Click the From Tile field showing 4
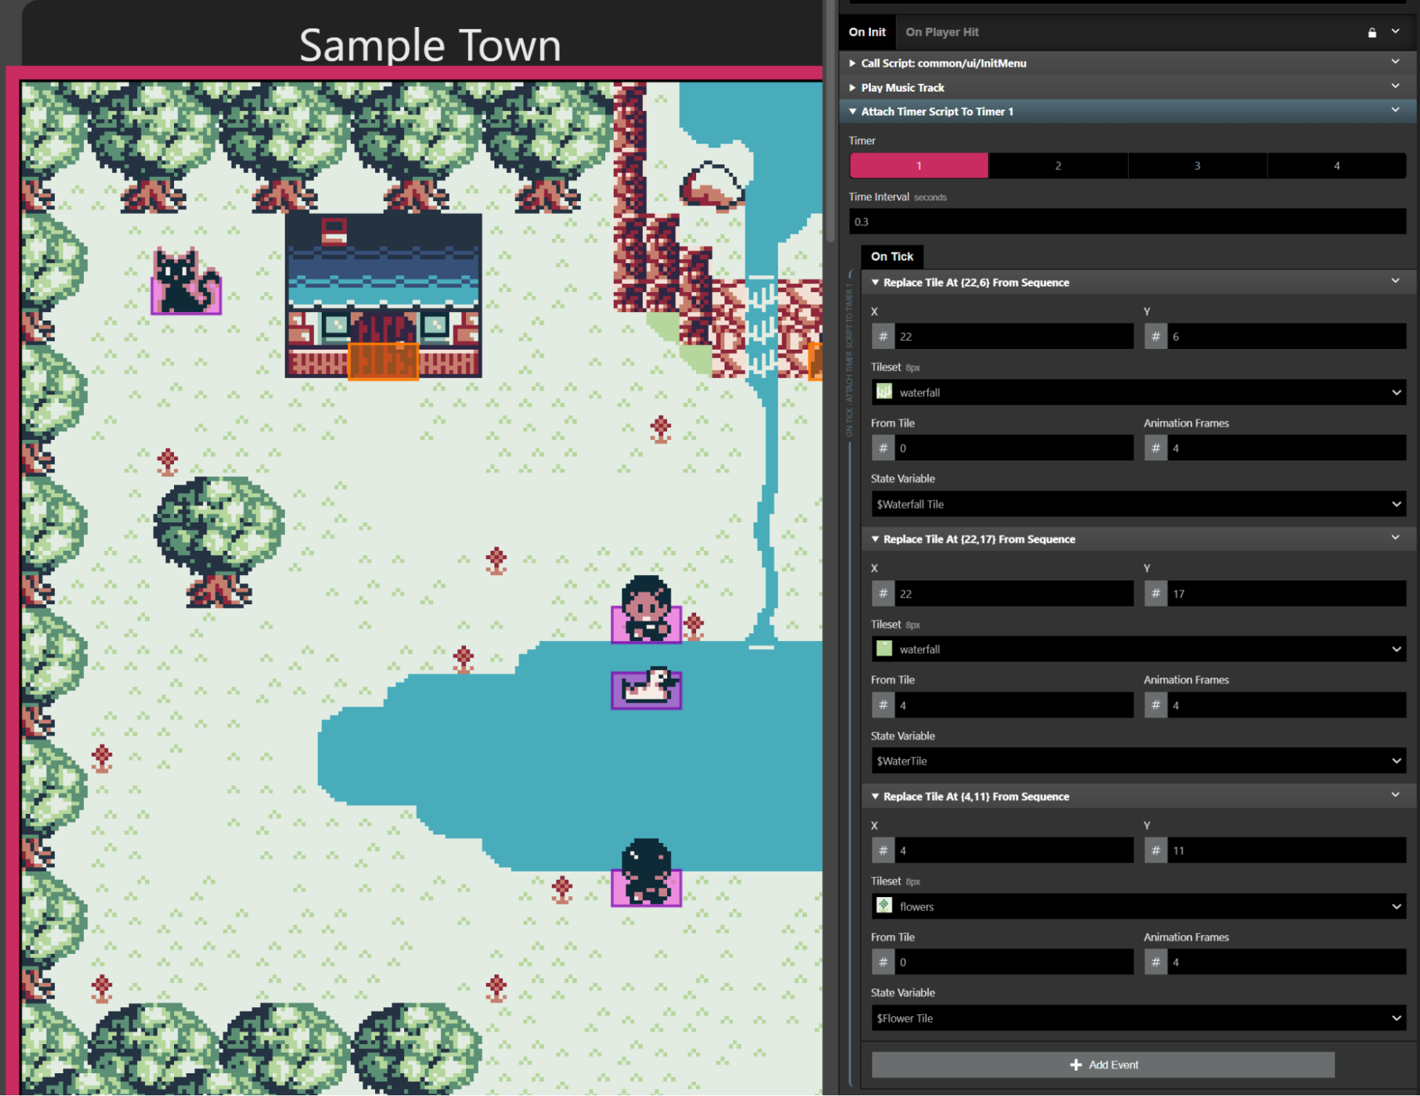The height and width of the screenshot is (1096, 1420). 1014,706
